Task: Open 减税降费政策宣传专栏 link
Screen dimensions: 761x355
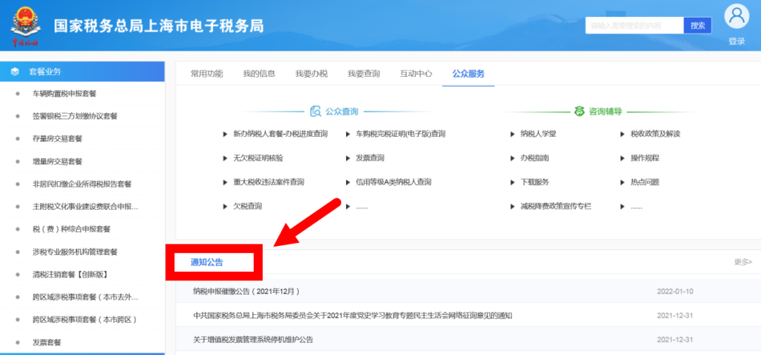Action: click(x=556, y=206)
